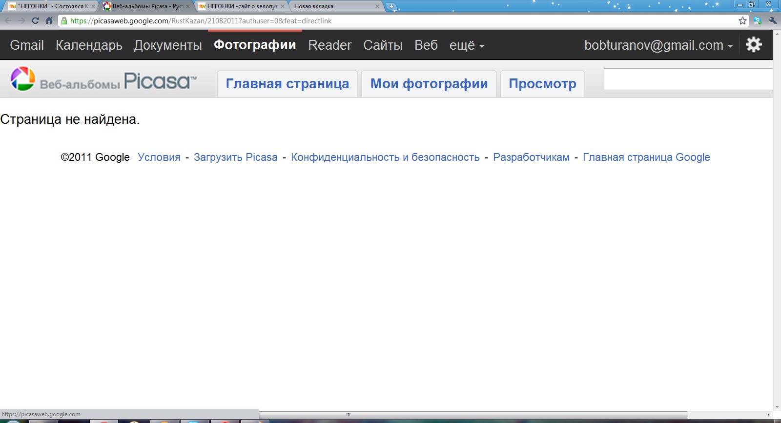Click the "Загрузить Picasa" footer link
781x423 pixels.
(235, 157)
